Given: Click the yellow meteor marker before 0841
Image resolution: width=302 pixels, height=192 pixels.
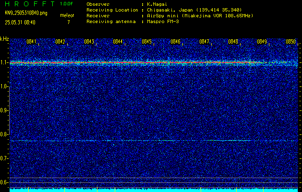Looking at the screenshot, I should (28, 189).
